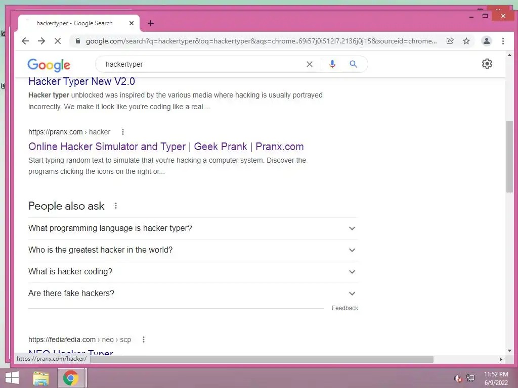Open Windows Start menu
Image resolution: width=518 pixels, height=388 pixels.
tap(12, 378)
